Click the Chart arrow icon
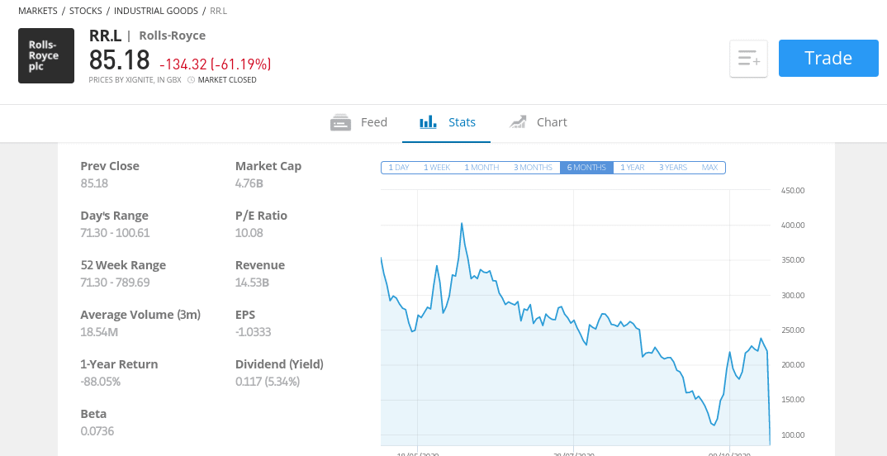This screenshot has width=887, height=456. pyautogui.click(x=518, y=121)
